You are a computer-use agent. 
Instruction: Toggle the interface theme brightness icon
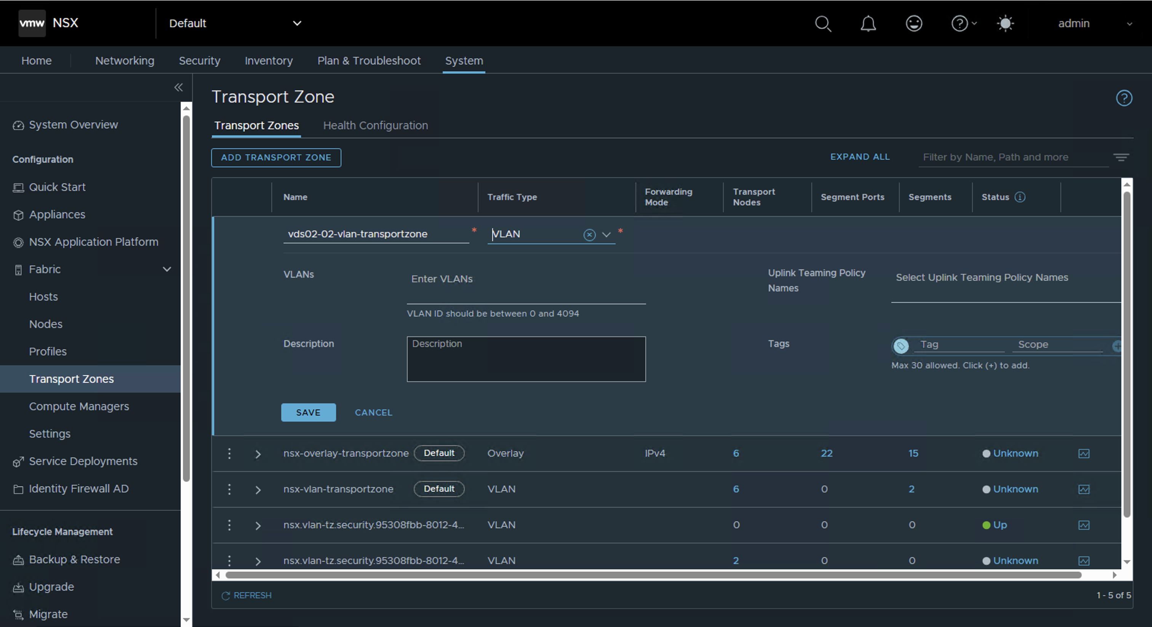(1005, 23)
